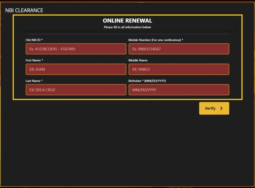Click the Birthdate MM/DD/YYYY field
Viewport: 255px width, 188px height.
tap(179, 90)
